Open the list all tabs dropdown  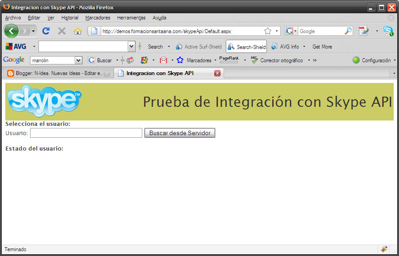click(394, 73)
